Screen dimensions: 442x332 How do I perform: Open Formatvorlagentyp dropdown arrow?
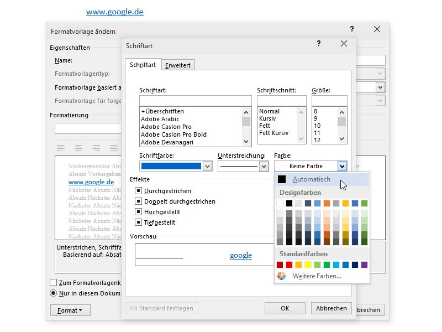[380, 74]
